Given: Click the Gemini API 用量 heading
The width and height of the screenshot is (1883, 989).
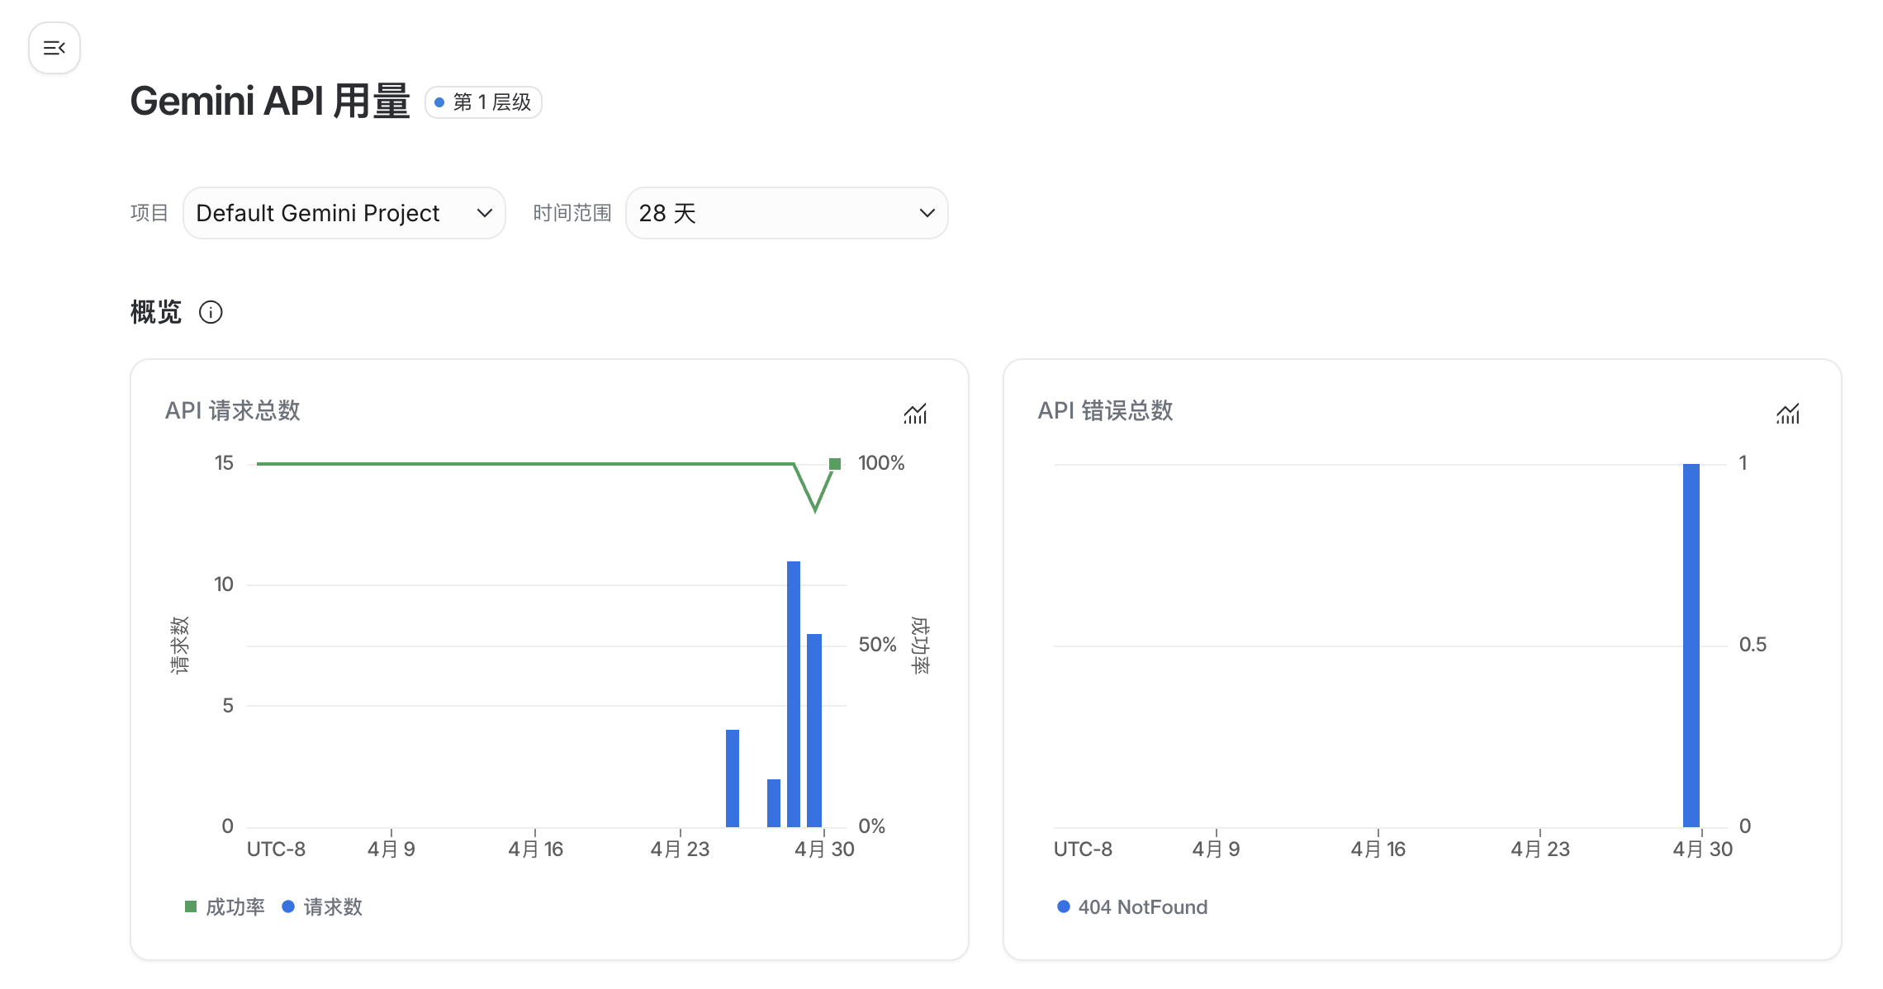Looking at the screenshot, I should [270, 102].
